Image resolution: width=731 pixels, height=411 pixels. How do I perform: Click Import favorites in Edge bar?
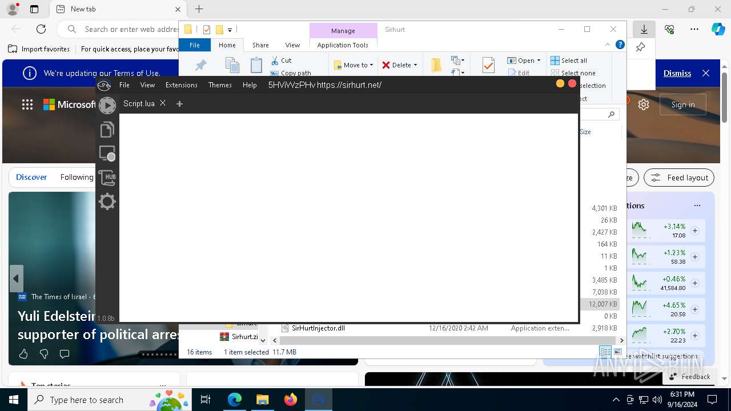pos(39,49)
